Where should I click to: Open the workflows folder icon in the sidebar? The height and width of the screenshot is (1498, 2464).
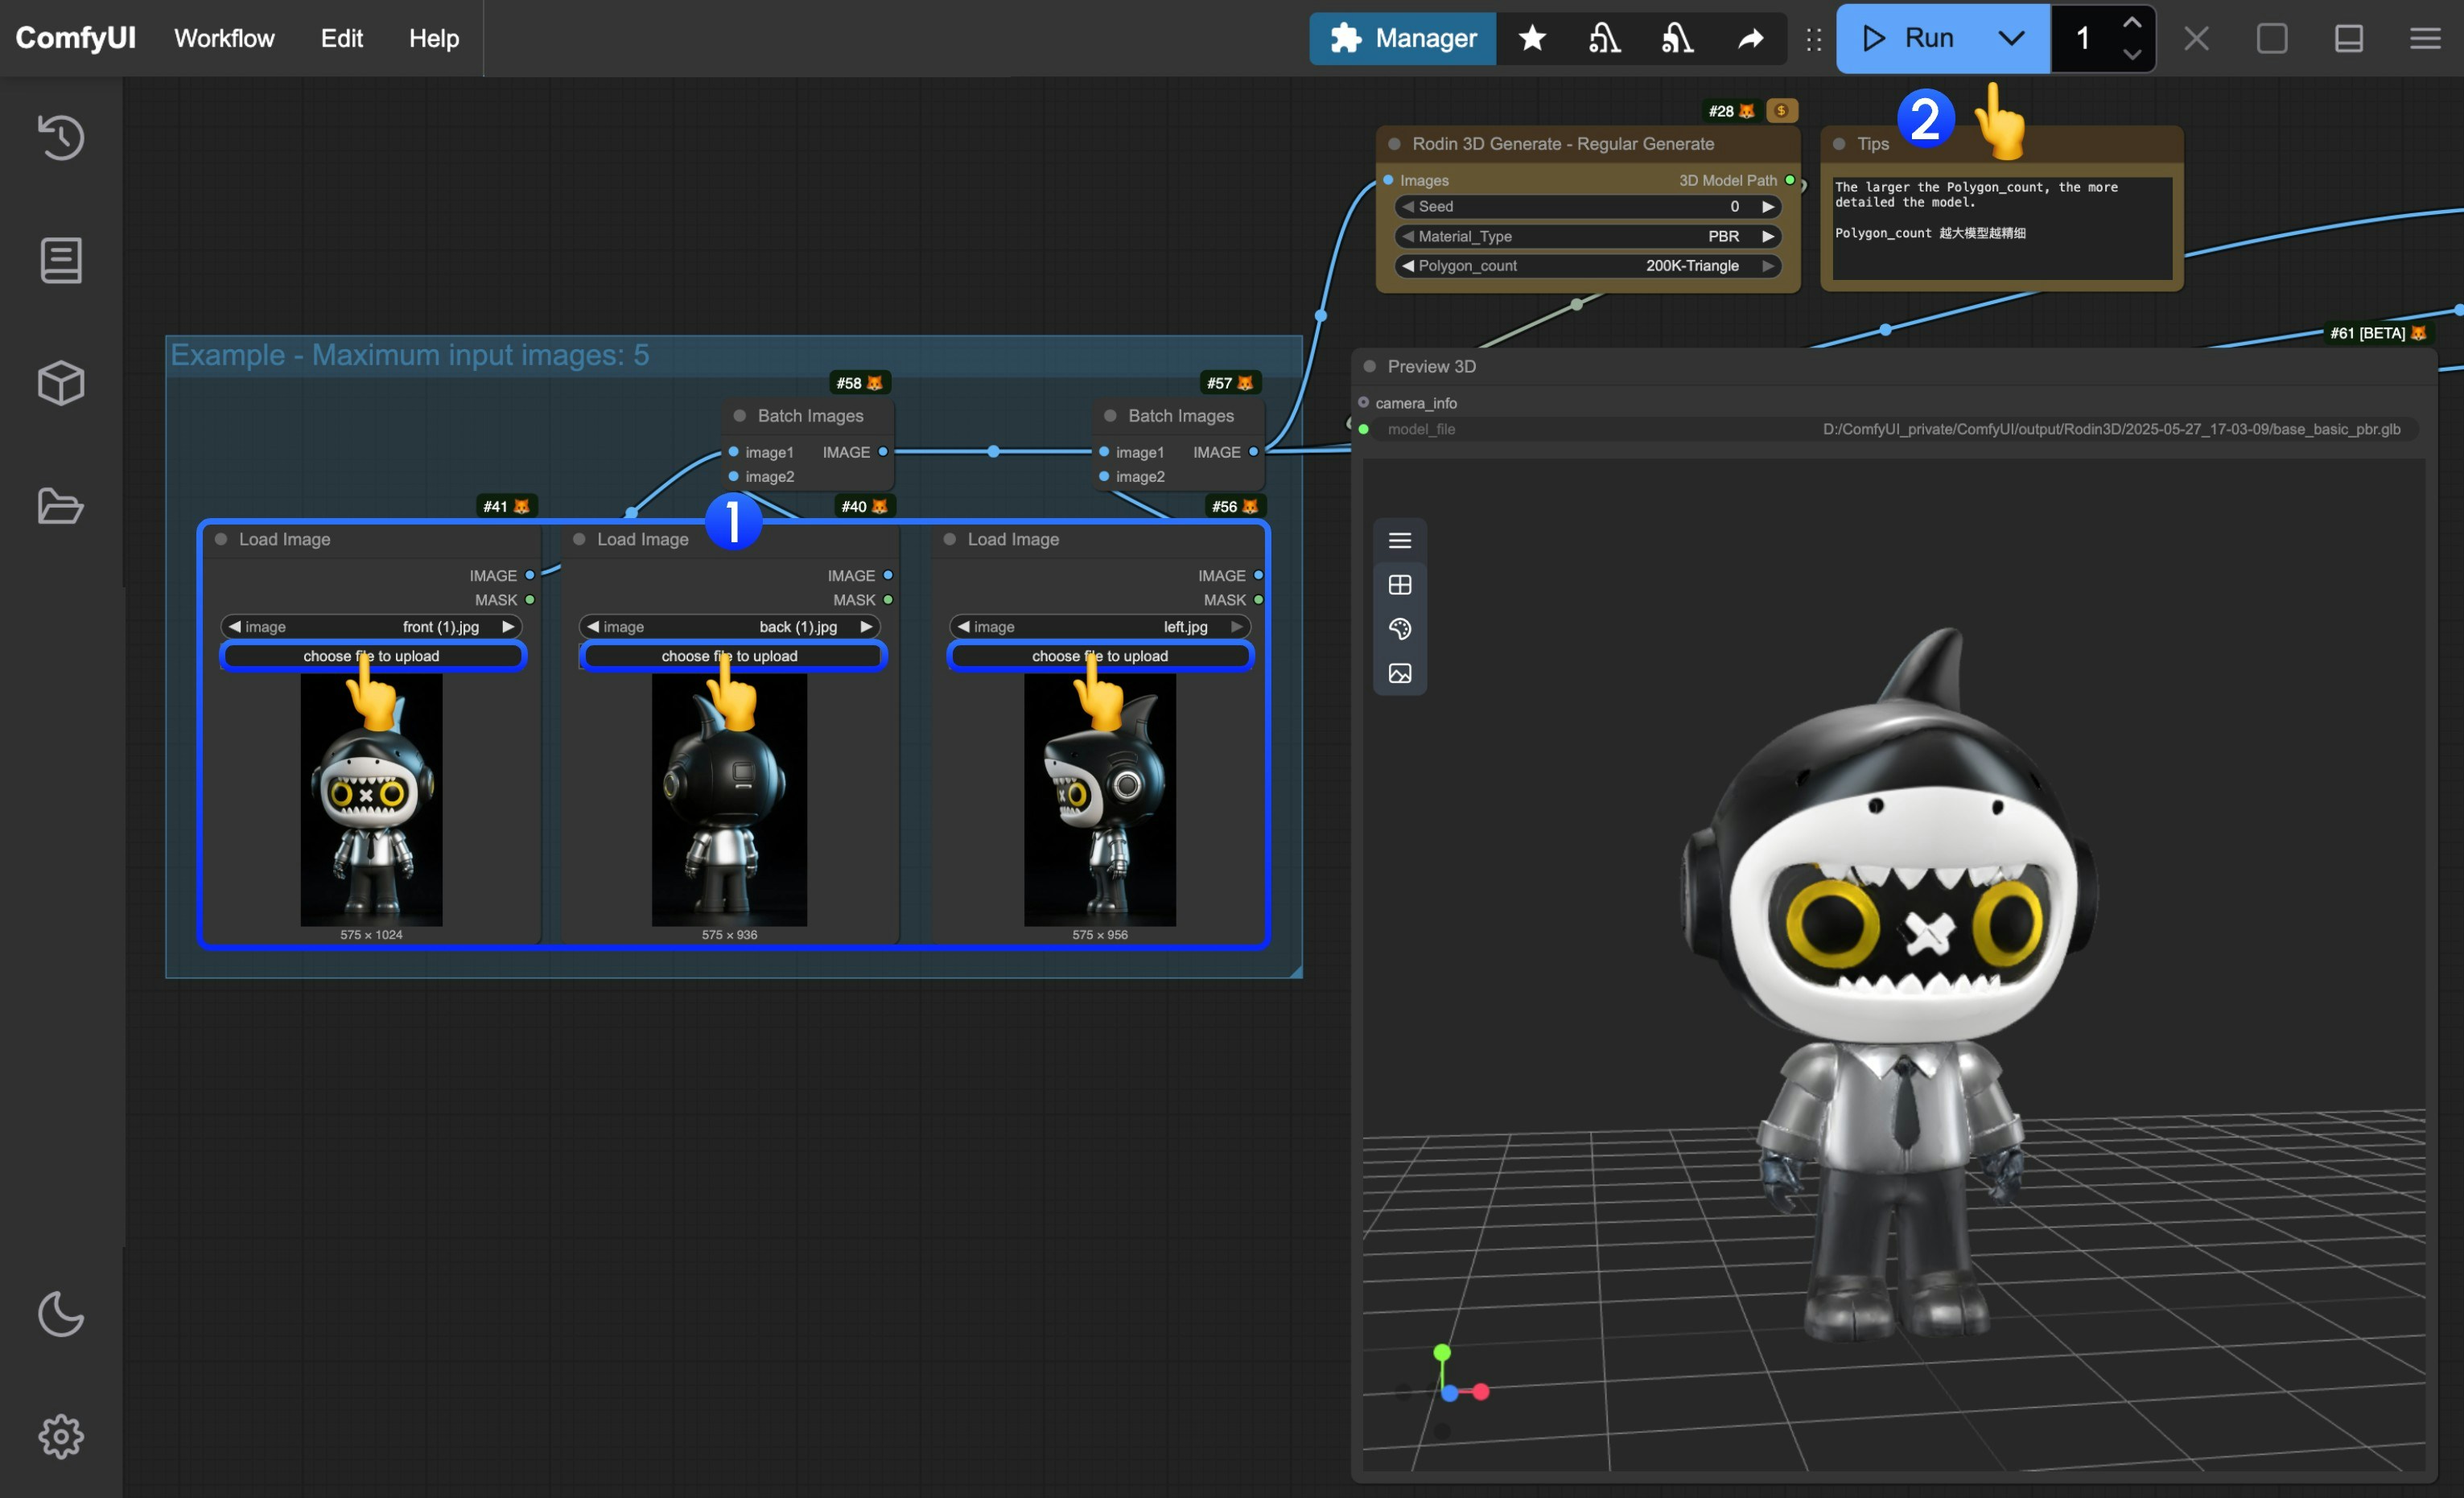[x=60, y=507]
